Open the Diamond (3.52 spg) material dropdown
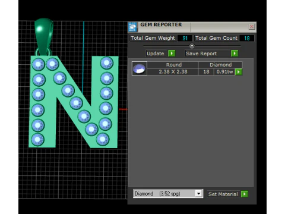Viewport: 285px width, 214px height. 198,193
